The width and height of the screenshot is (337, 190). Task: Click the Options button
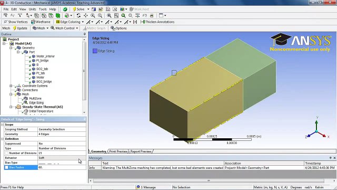coord(118,28)
